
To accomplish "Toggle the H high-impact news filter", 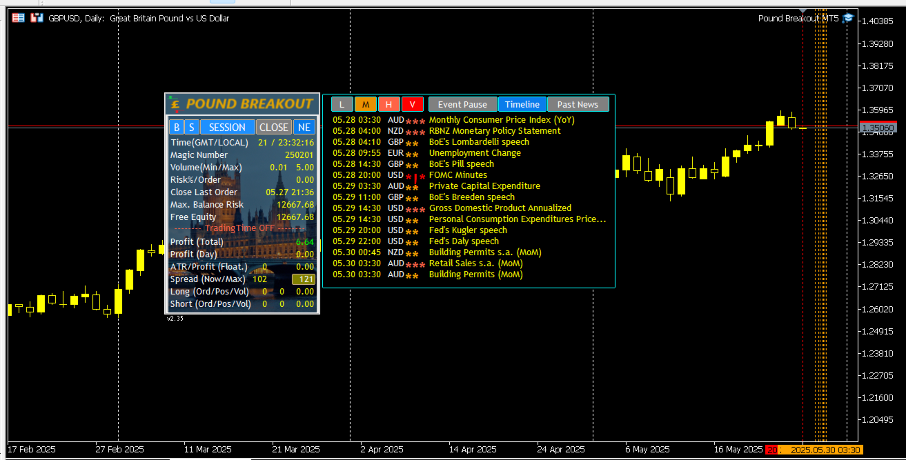I will [x=389, y=104].
